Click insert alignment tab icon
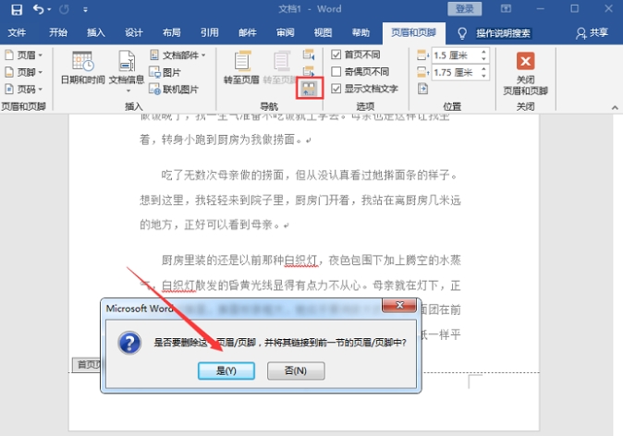 click(x=422, y=89)
